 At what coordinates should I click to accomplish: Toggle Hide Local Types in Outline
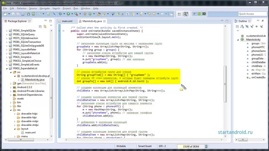pos(261,26)
